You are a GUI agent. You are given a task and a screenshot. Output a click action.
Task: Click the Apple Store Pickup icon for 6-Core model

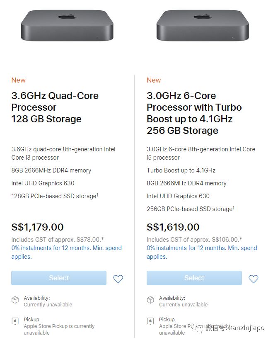pos(150,321)
